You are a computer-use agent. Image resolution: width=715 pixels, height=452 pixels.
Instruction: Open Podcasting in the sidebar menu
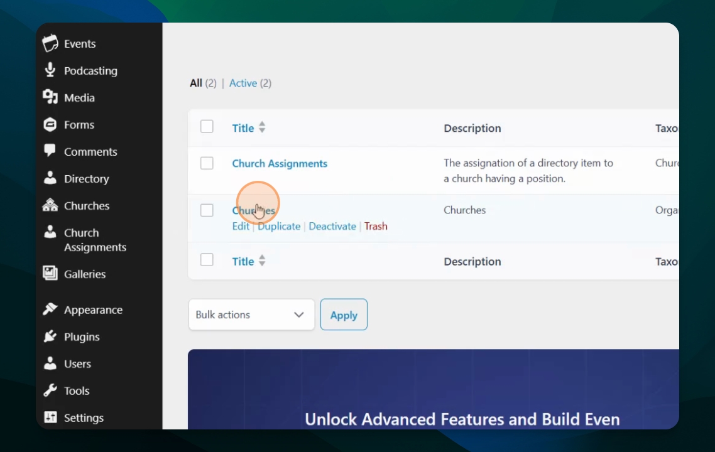[x=90, y=70]
